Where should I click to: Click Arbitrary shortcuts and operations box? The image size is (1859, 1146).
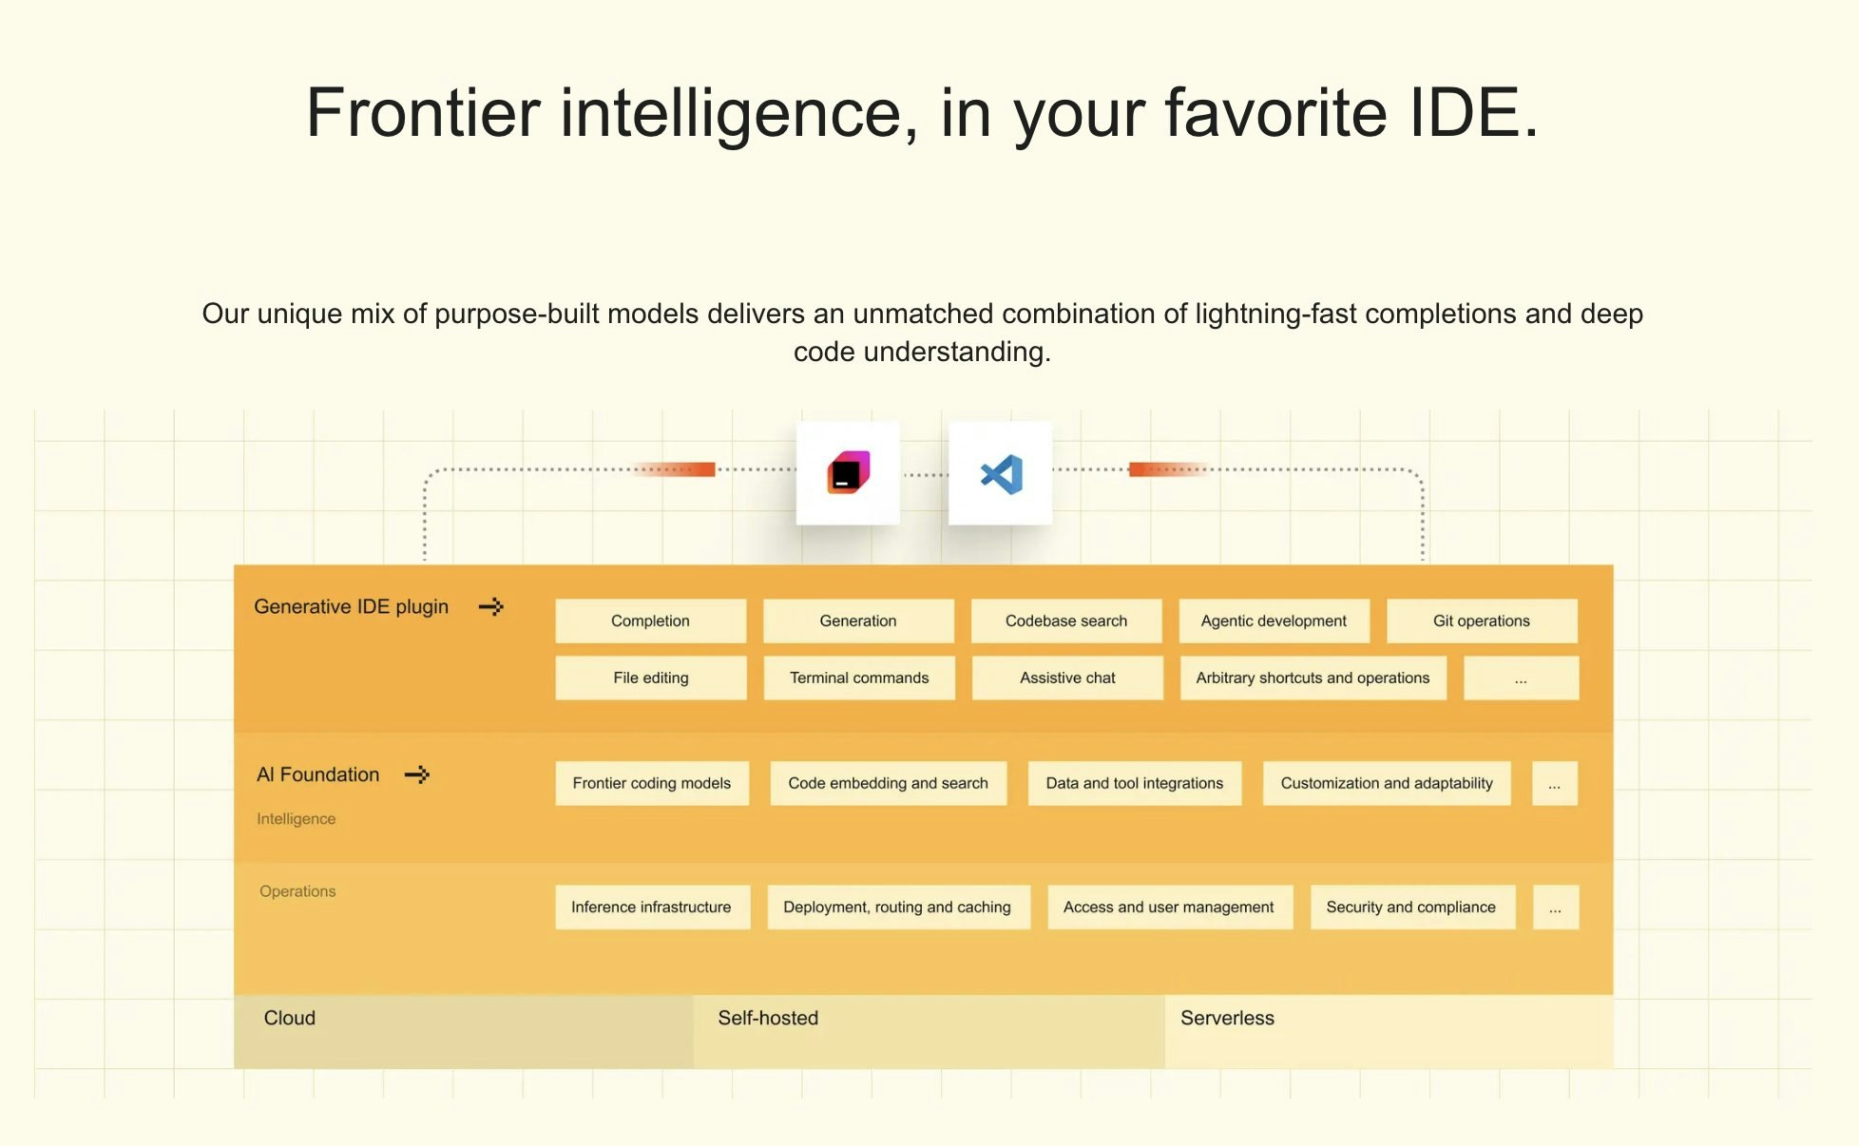tap(1313, 678)
